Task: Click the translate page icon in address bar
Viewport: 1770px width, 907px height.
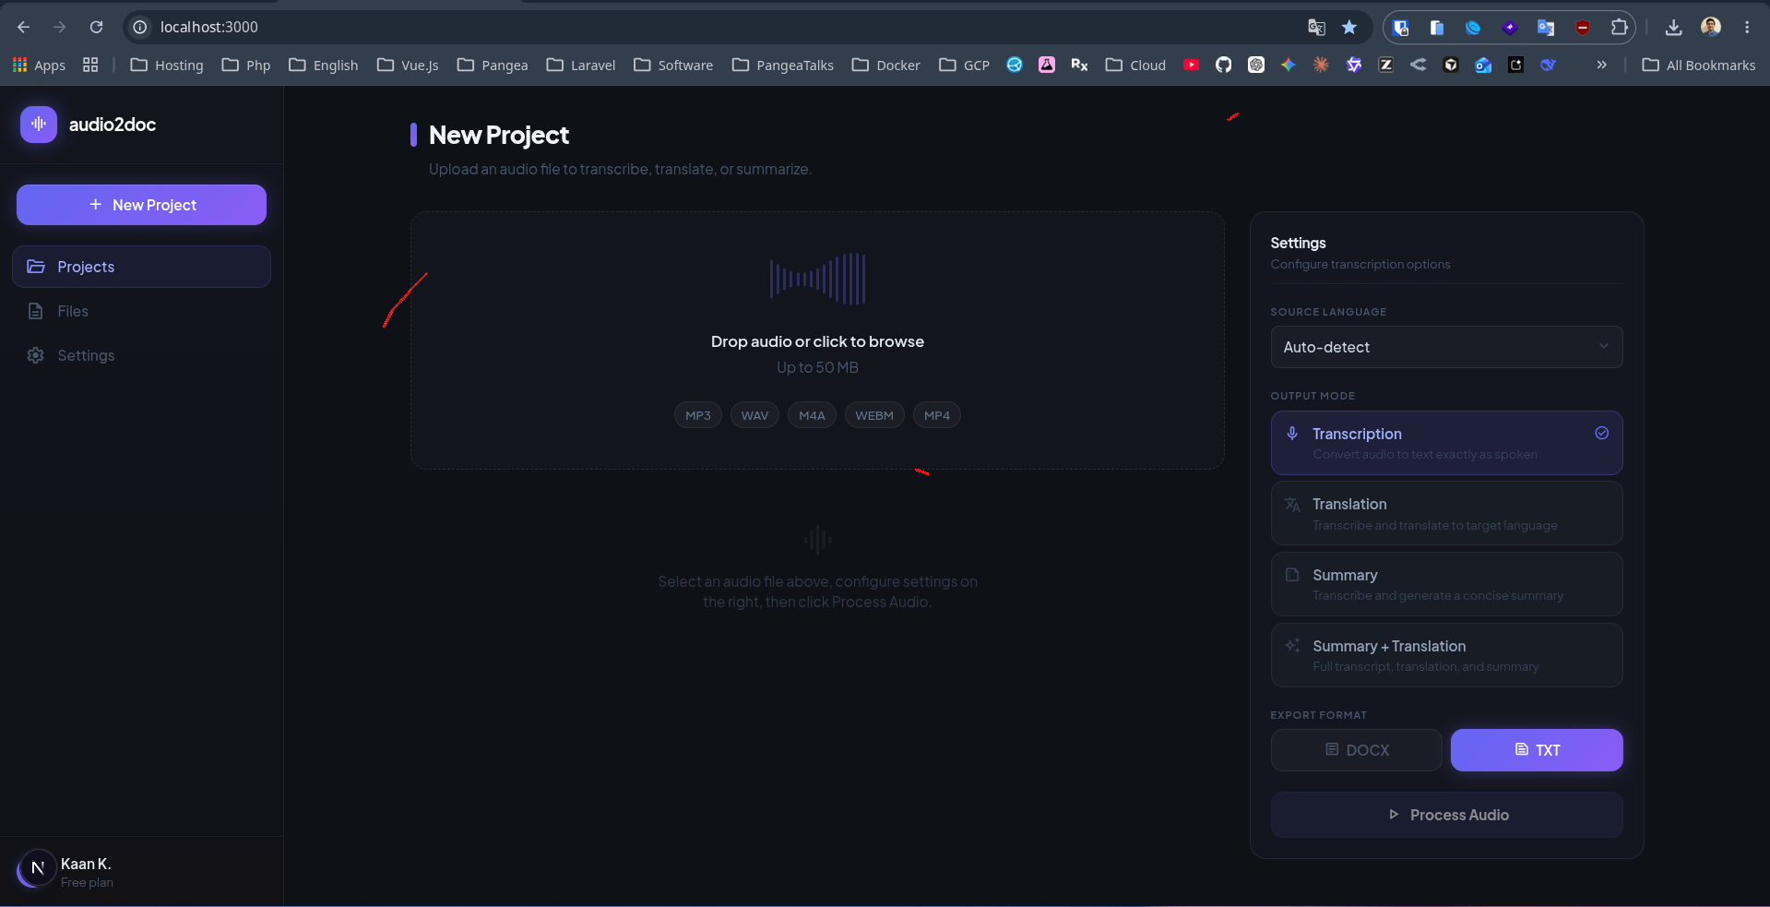Action: coord(1316,27)
